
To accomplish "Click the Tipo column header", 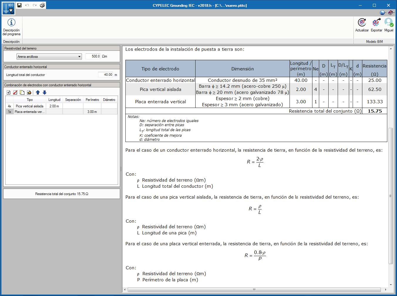I will 30,100.
